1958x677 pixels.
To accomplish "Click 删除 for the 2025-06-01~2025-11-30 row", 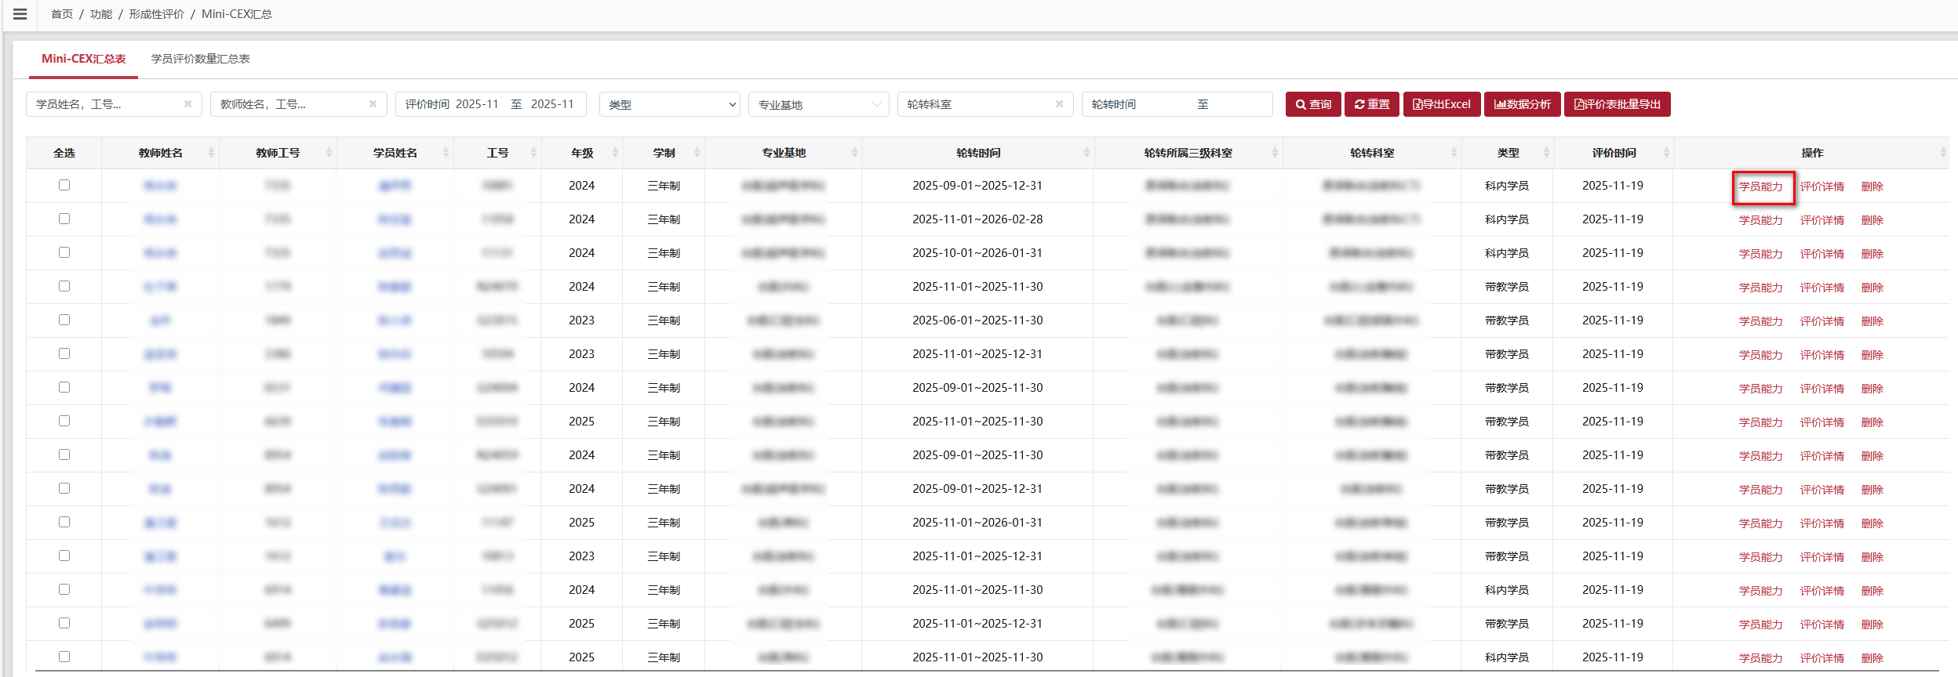I will coord(1872,321).
